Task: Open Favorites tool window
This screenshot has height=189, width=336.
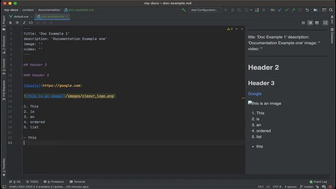Action: (x=4, y=167)
